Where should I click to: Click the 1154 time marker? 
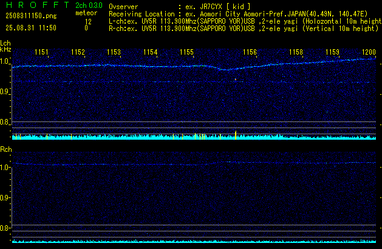tap(151, 52)
